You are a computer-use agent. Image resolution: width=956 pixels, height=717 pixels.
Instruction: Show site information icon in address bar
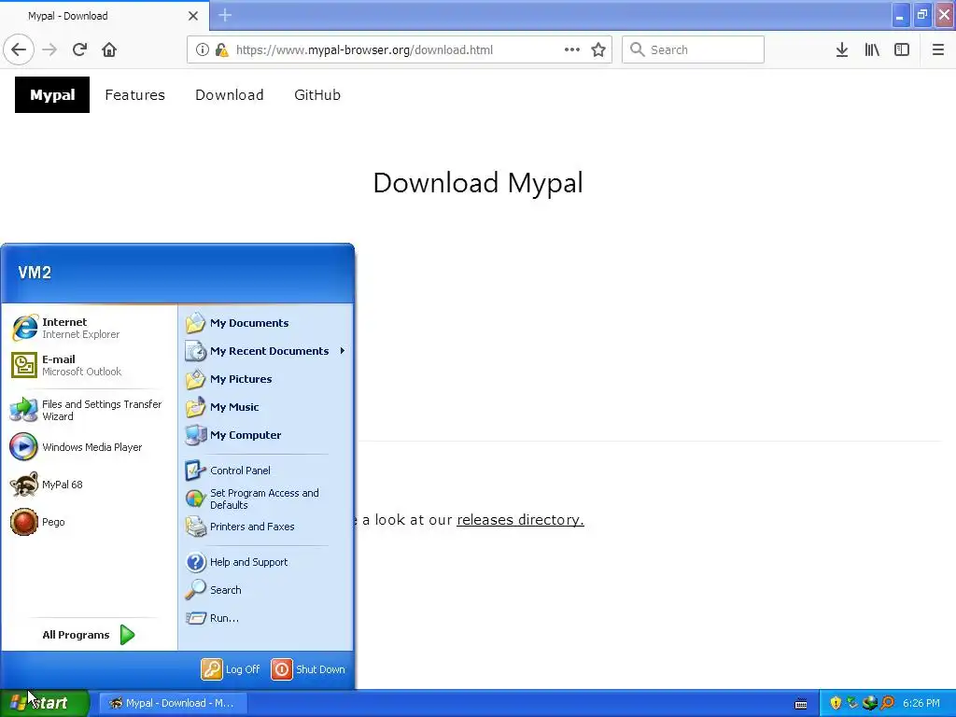tap(202, 49)
